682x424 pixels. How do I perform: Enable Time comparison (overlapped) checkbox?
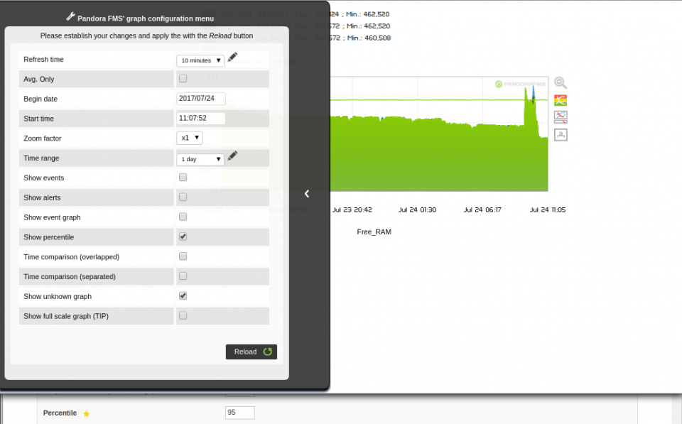(183, 256)
